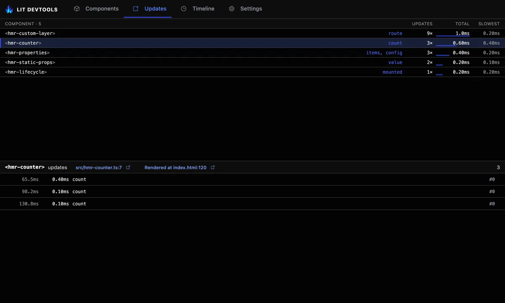Select the update entry at 65.5ms
505x303 pixels.
pyautogui.click(x=252, y=179)
